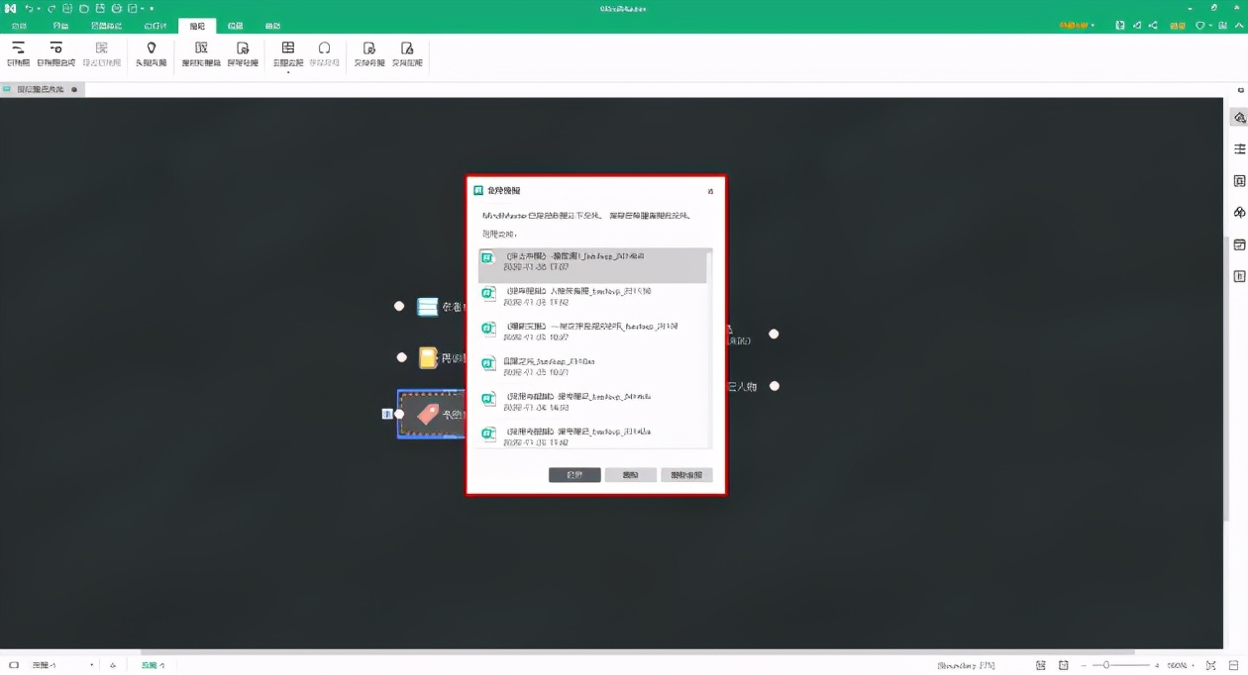Select the fifth backup file entry in list
The width and height of the screenshot is (1248, 675).
pyautogui.click(x=591, y=401)
